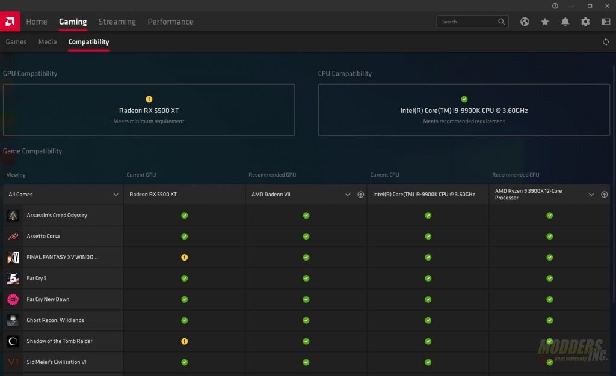Viewport: 616px width, 376px height.
Task: Expand the AMD Ryzen 9 3900X CPU dropdown
Action: click(591, 195)
